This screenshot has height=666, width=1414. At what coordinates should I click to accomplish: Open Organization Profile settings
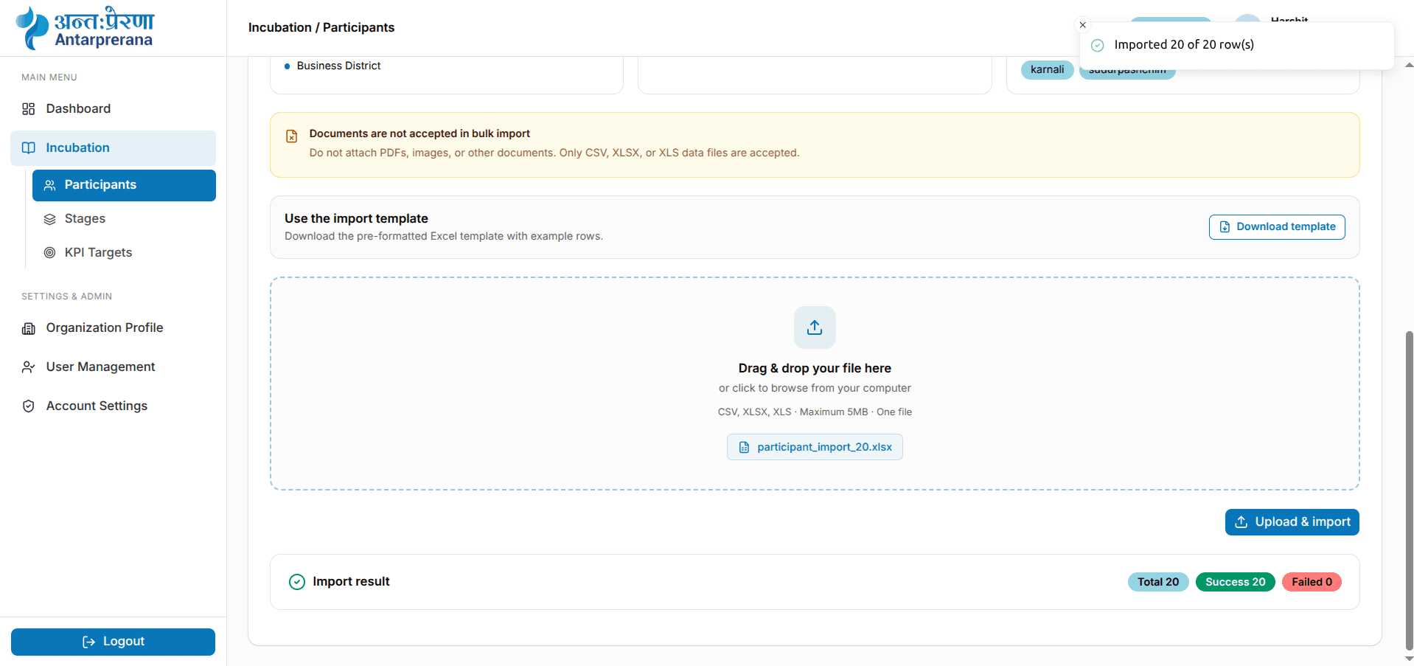click(113, 327)
